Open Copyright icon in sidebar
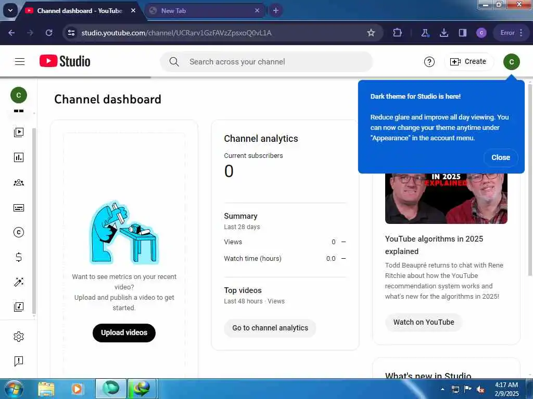This screenshot has height=399, width=533. [19, 232]
